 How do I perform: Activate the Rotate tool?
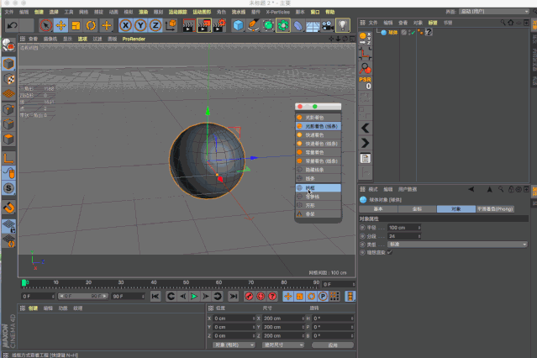(91, 25)
